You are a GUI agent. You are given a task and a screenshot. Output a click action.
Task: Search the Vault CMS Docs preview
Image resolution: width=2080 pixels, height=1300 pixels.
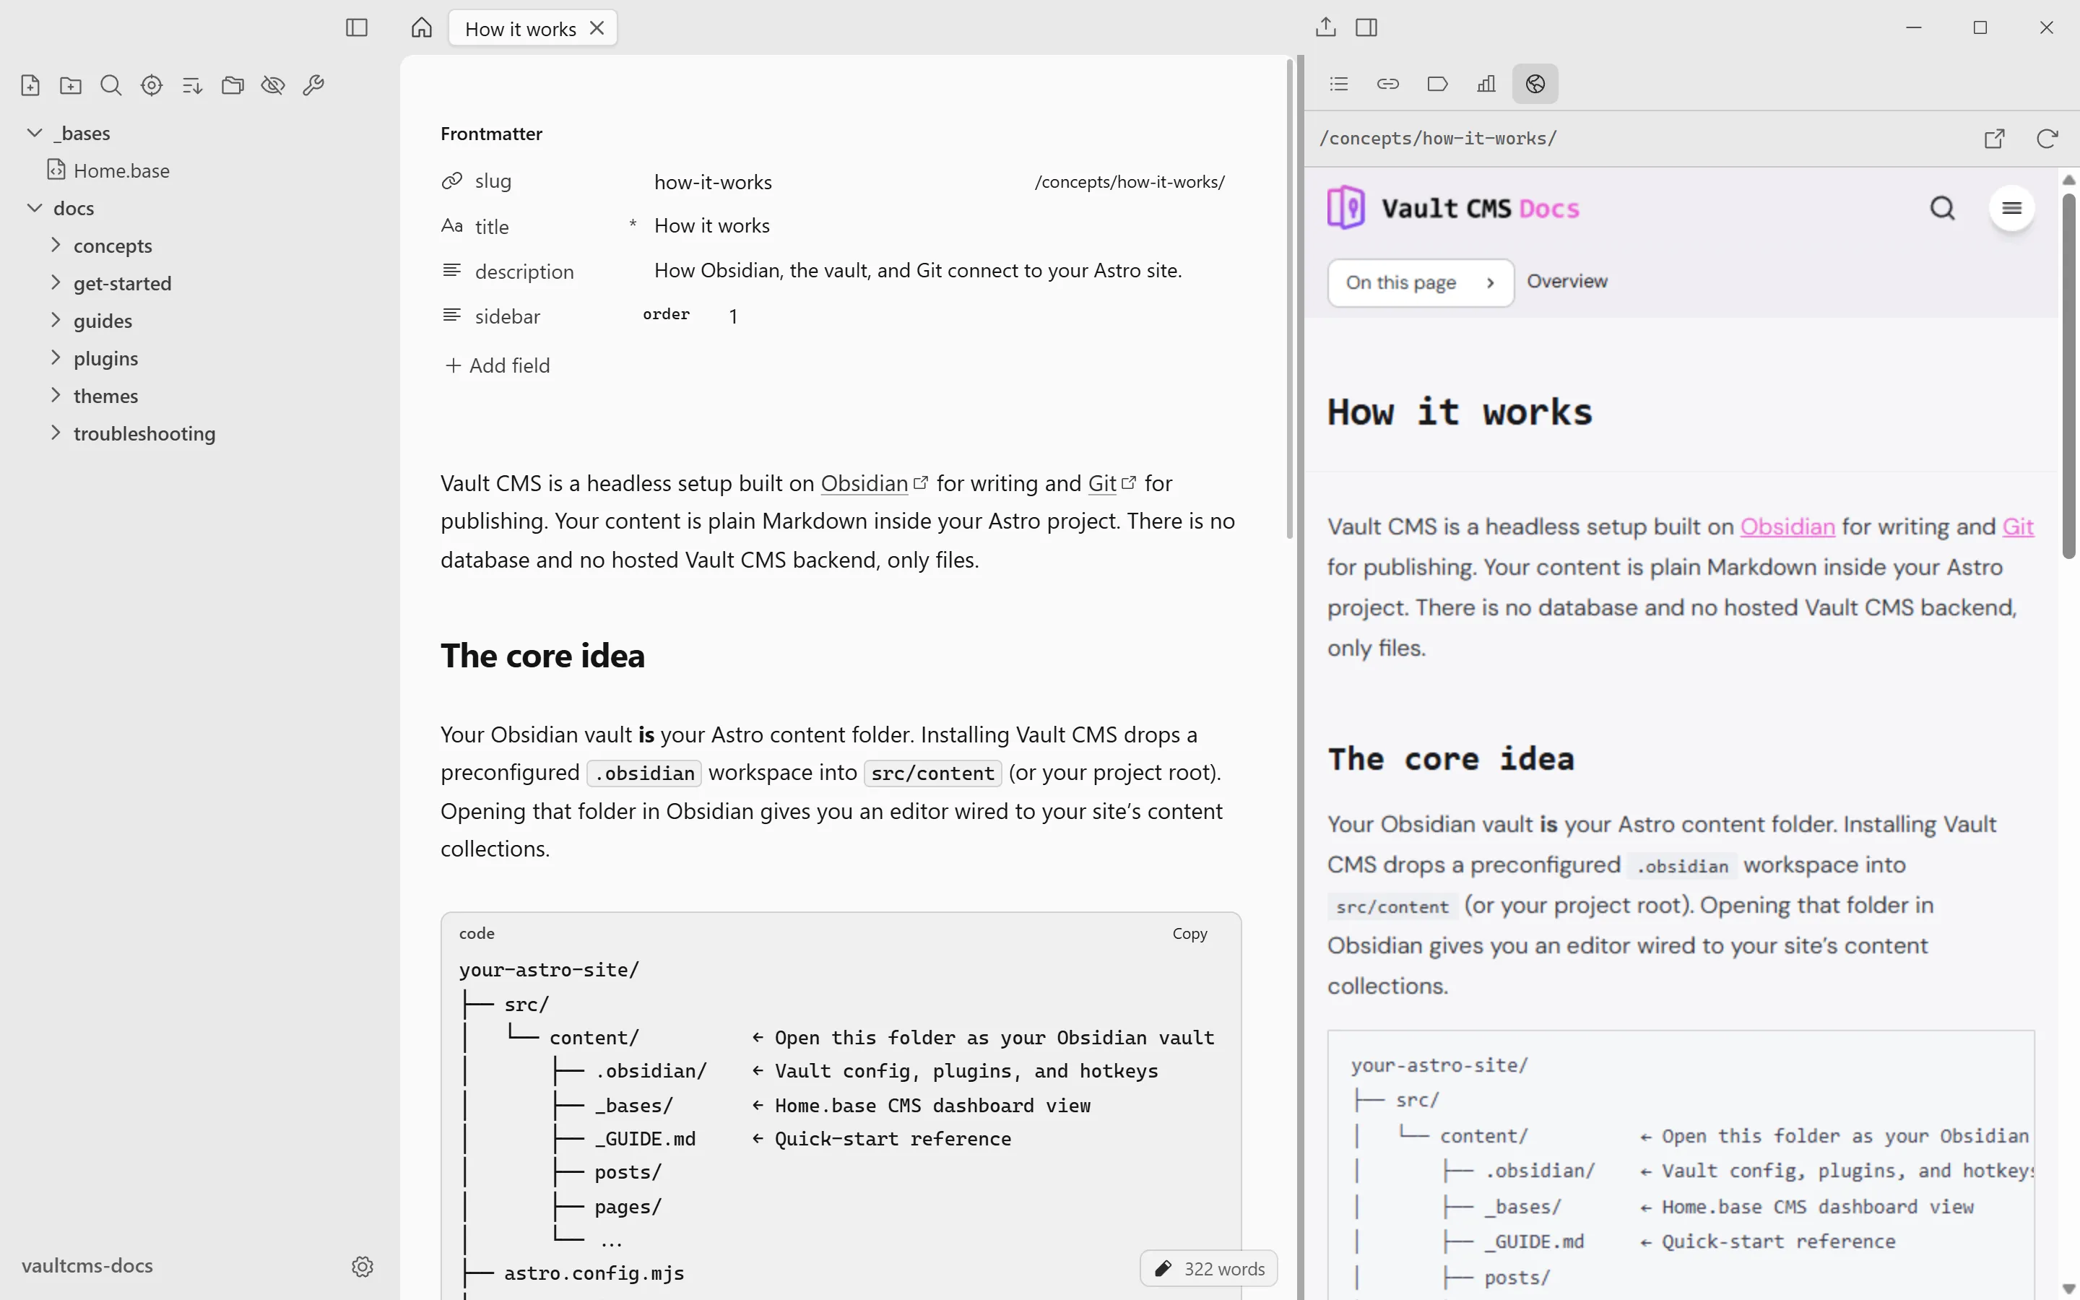coord(1943,208)
